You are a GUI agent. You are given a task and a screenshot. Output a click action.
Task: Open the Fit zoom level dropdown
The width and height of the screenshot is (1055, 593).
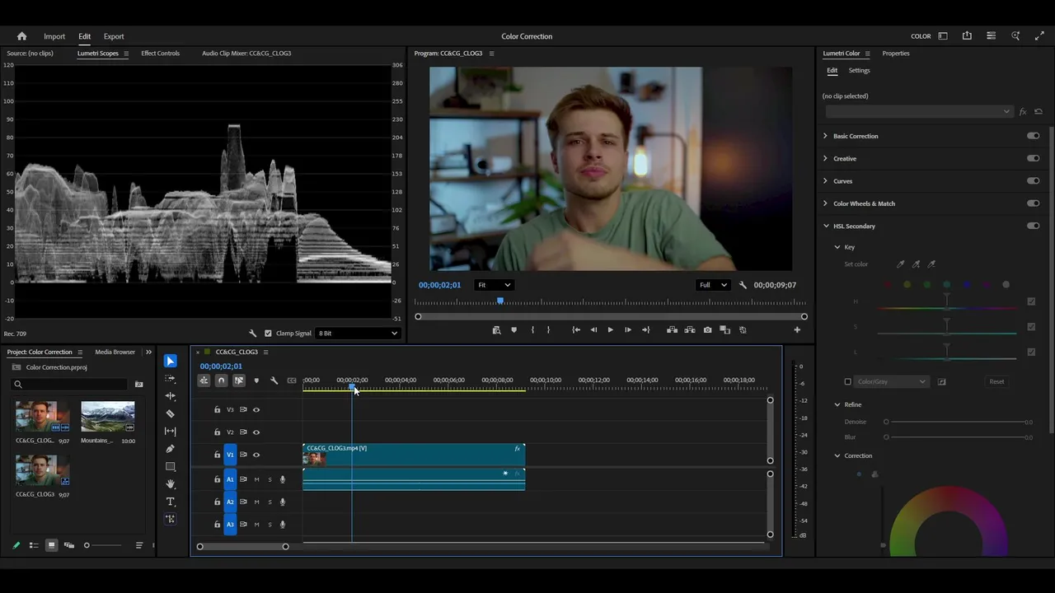[494, 285]
